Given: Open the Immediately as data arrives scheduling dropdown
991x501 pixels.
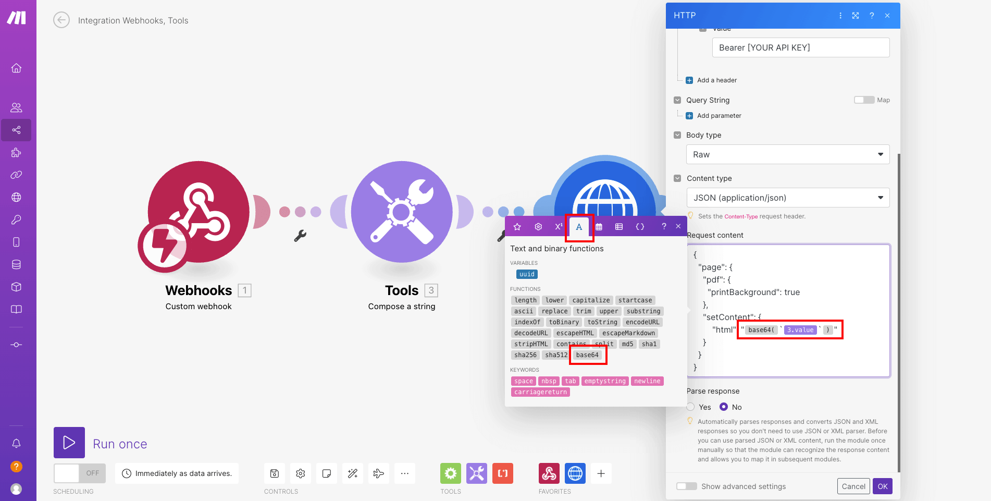Looking at the screenshot, I should (x=177, y=473).
